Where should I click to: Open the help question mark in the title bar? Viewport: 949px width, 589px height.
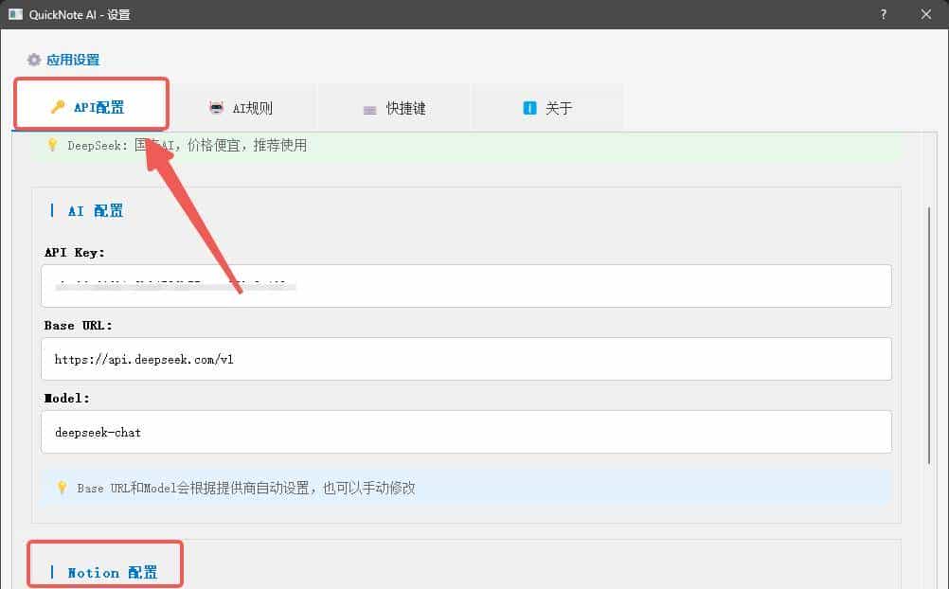883,14
